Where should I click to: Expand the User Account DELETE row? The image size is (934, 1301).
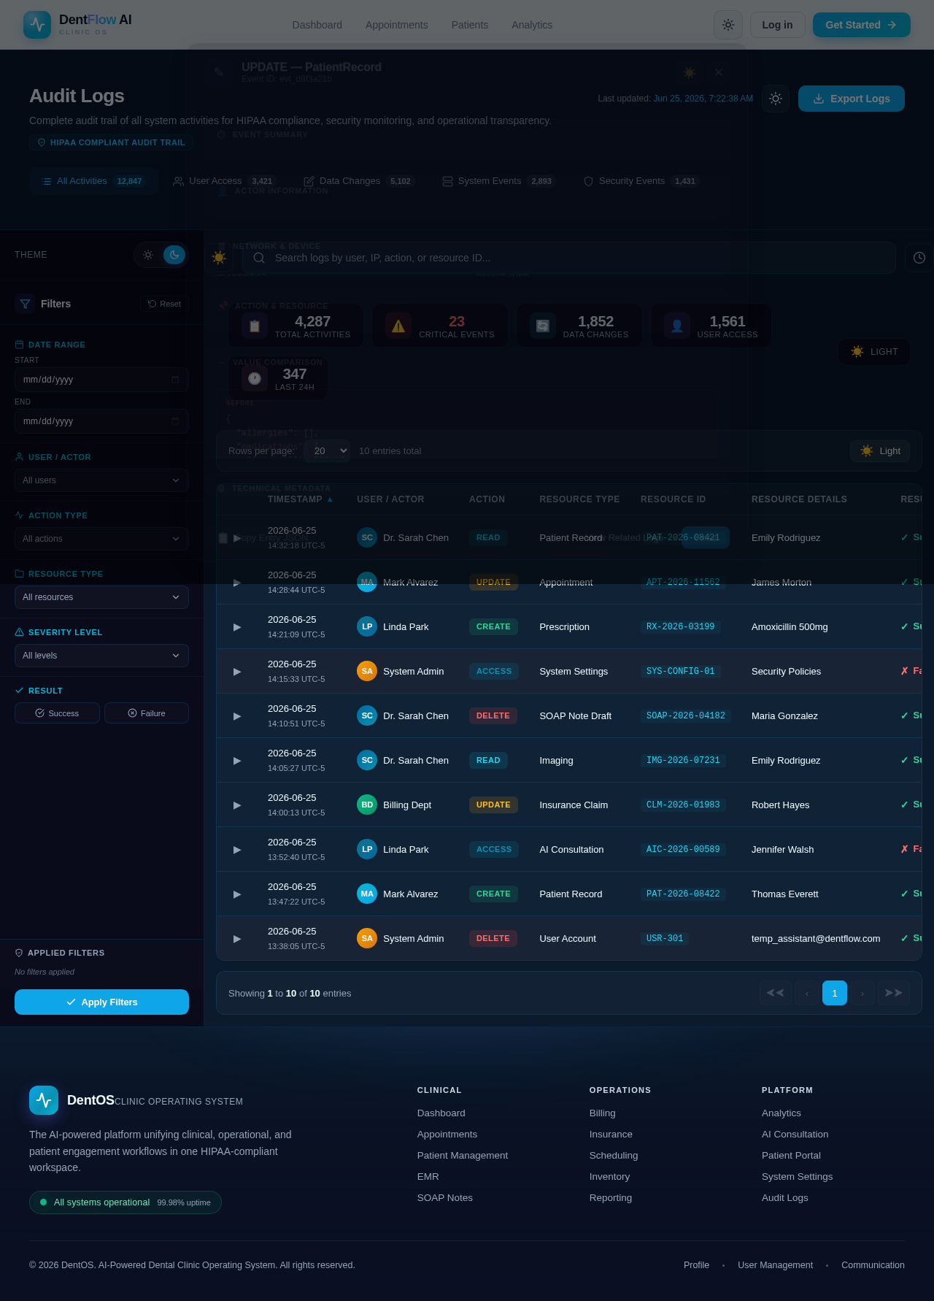pos(237,939)
